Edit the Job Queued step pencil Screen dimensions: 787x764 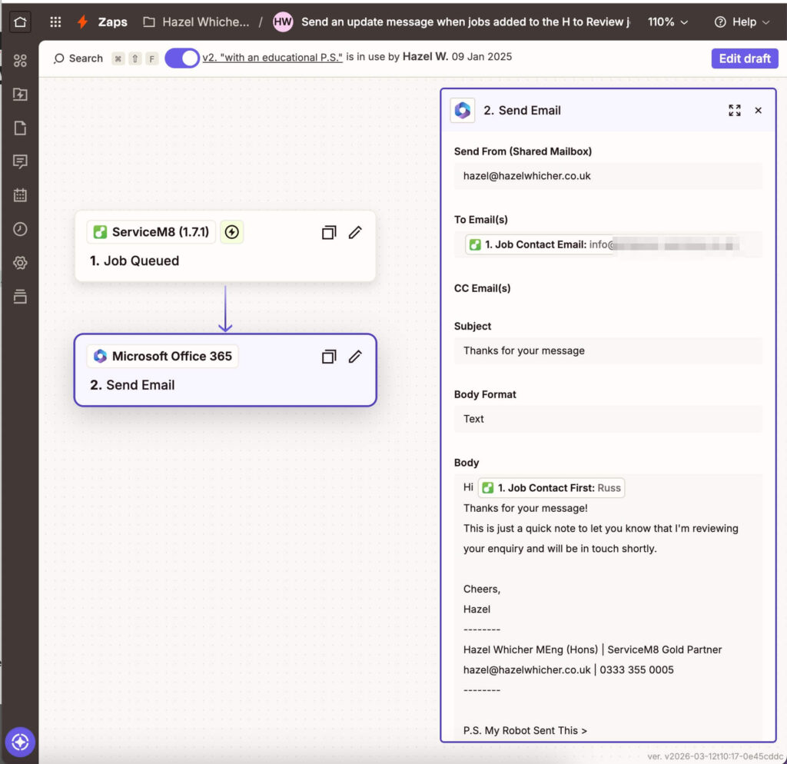point(355,232)
